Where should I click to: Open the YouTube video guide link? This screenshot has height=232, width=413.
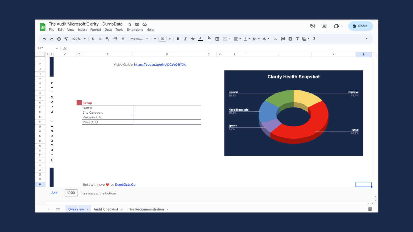click(160, 65)
